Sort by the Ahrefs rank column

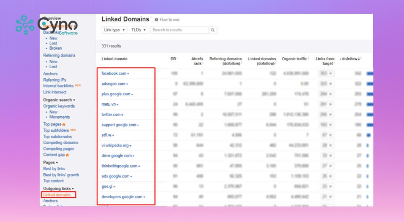[x=197, y=61]
